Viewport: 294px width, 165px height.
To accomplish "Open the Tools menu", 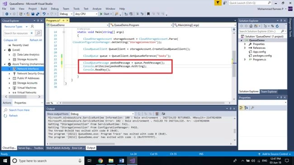I will coord(76,9).
